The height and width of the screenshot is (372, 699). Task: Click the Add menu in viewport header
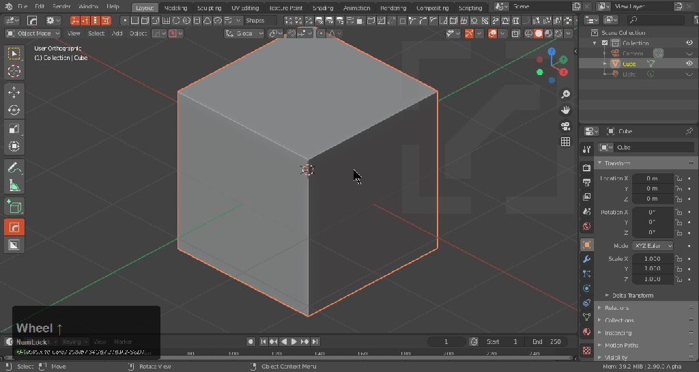click(x=117, y=33)
